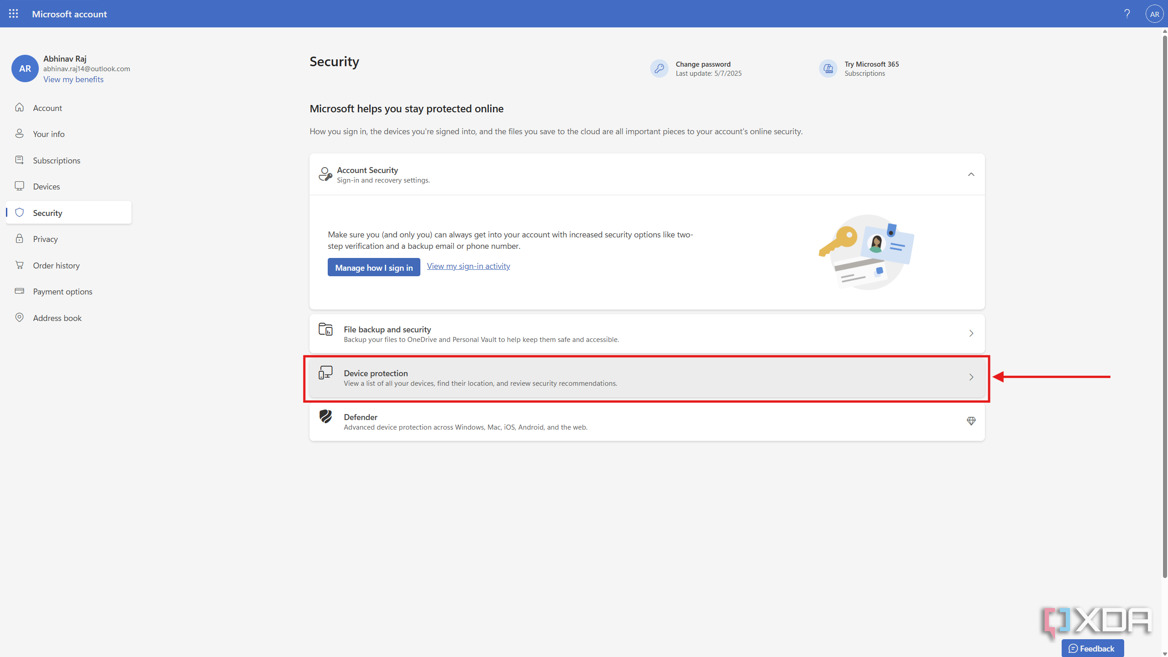Click the Device protection devices icon

point(325,373)
